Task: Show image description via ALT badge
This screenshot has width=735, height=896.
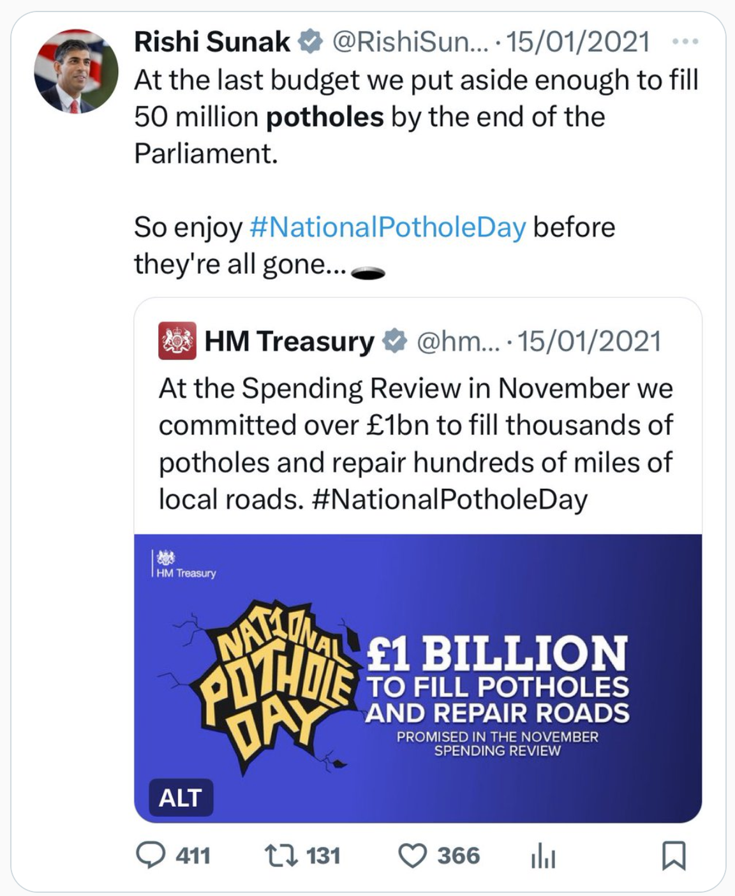Action: coord(181,798)
